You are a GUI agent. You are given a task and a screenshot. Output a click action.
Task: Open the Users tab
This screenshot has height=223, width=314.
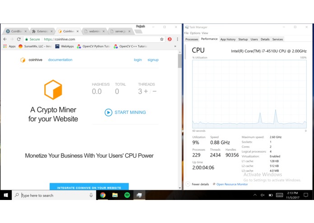click(x=254, y=39)
